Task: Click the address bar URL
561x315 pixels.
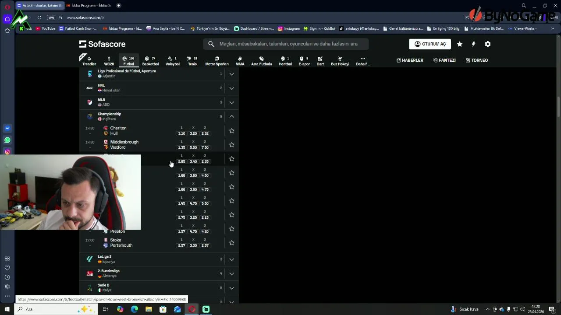Action: coord(85,17)
